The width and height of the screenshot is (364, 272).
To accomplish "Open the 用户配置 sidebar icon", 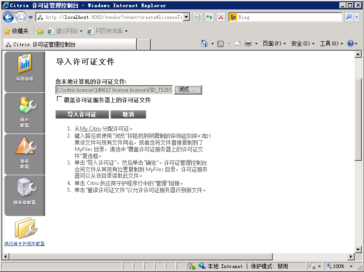I will 25,110.
